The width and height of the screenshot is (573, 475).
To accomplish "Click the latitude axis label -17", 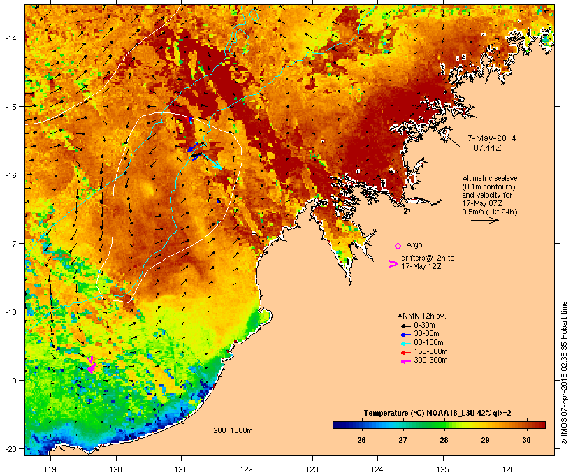I will [x=10, y=244].
